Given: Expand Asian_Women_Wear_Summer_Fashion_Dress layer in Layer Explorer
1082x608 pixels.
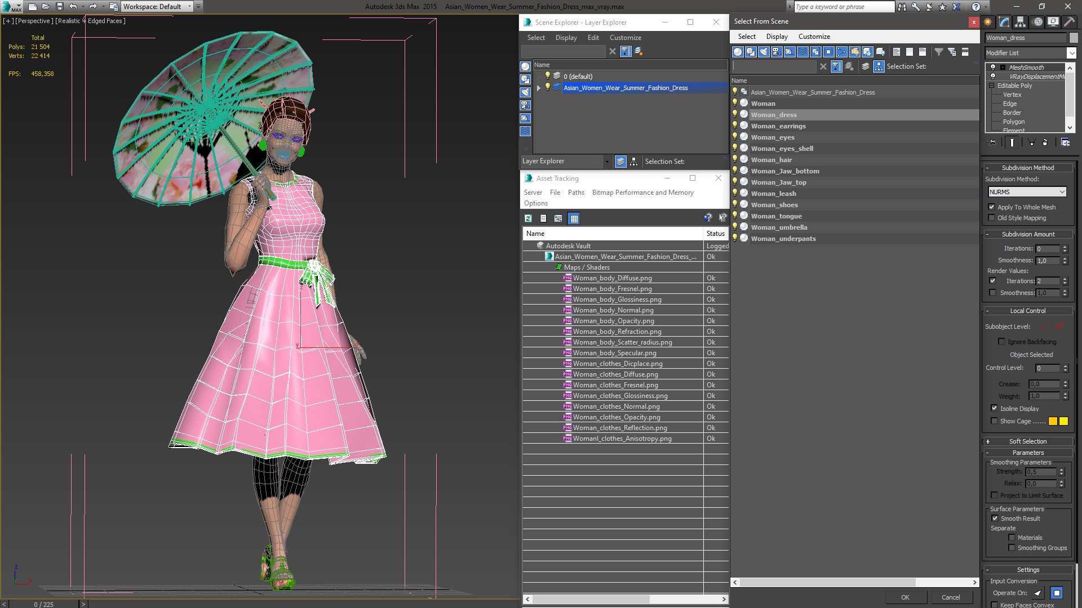Looking at the screenshot, I should tap(539, 88).
